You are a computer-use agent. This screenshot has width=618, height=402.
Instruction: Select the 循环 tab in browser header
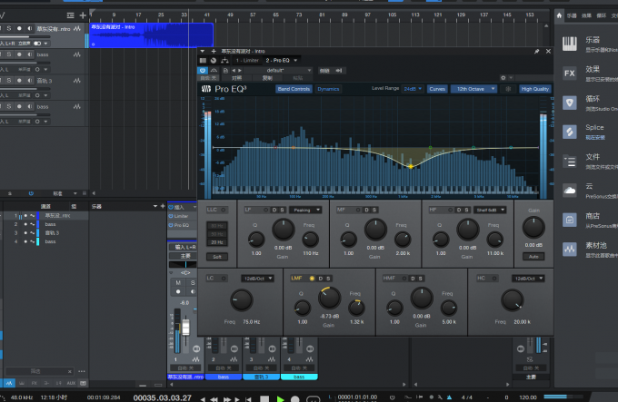(x=602, y=15)
